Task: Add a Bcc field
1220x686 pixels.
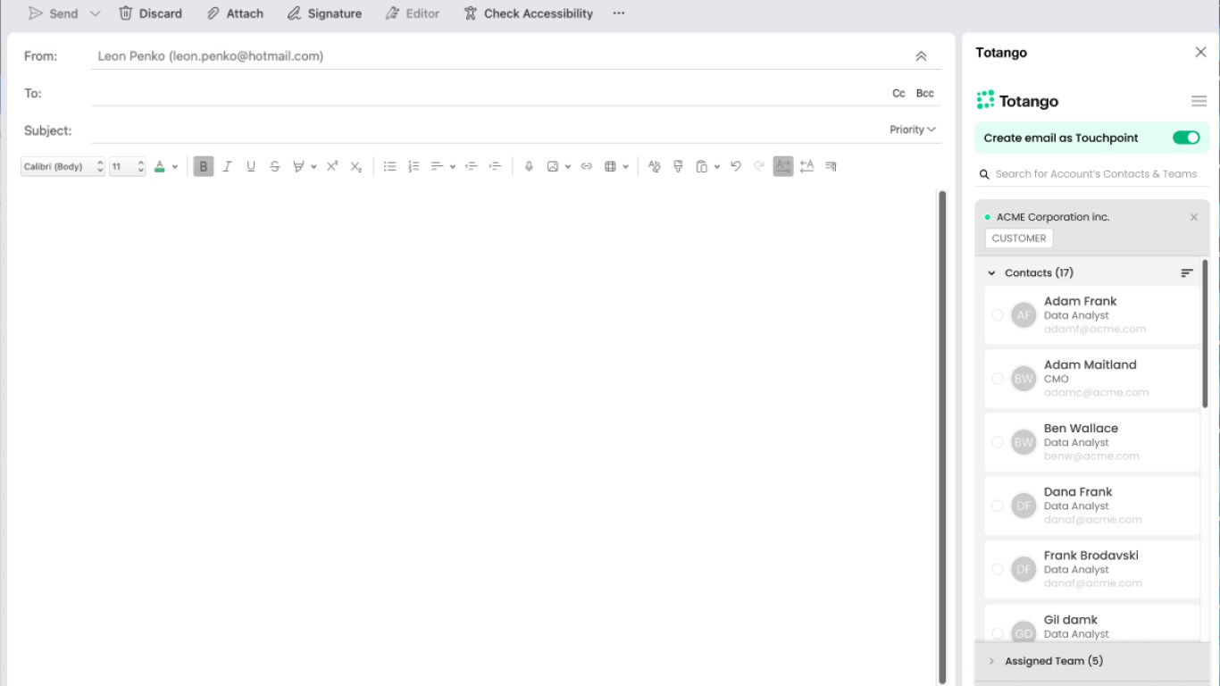Action: [x=925, y=93]
